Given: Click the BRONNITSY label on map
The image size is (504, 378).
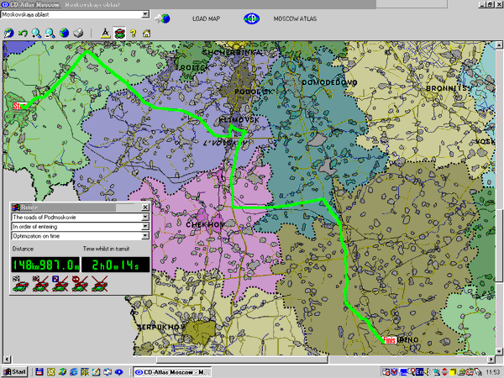Looking at the screenshot, I should tap(449, 88).
